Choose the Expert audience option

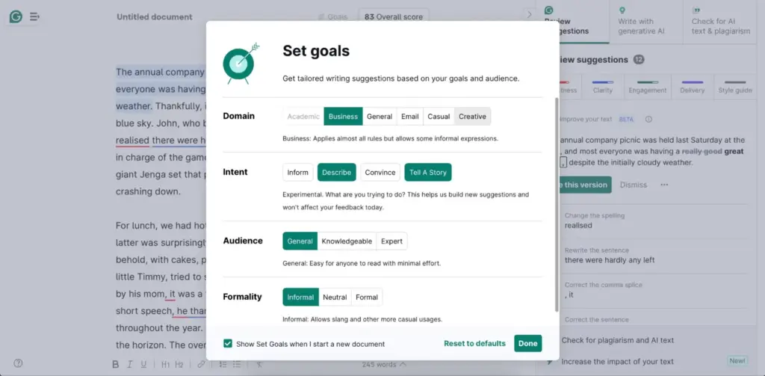[x=391, y=241]
